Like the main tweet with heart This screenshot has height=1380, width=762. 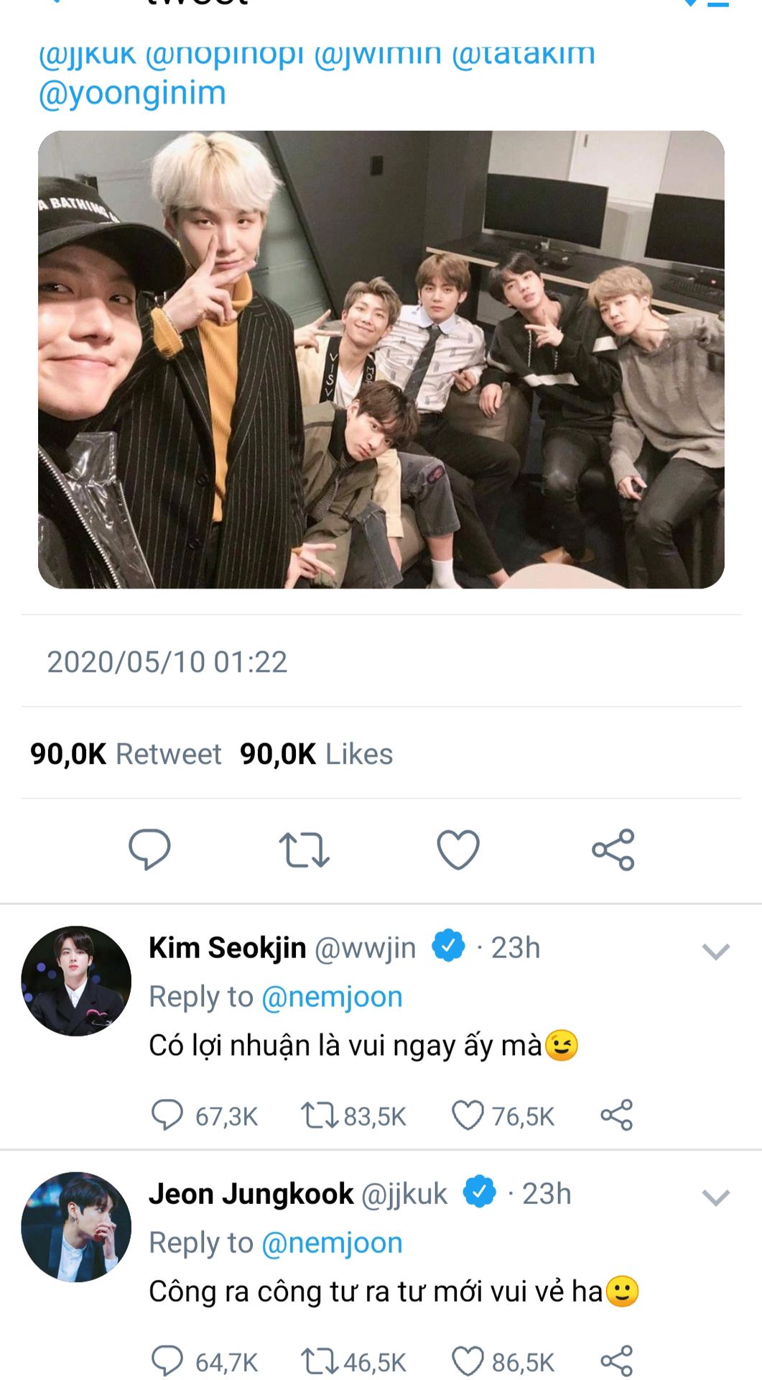click(x=458, y=850)
